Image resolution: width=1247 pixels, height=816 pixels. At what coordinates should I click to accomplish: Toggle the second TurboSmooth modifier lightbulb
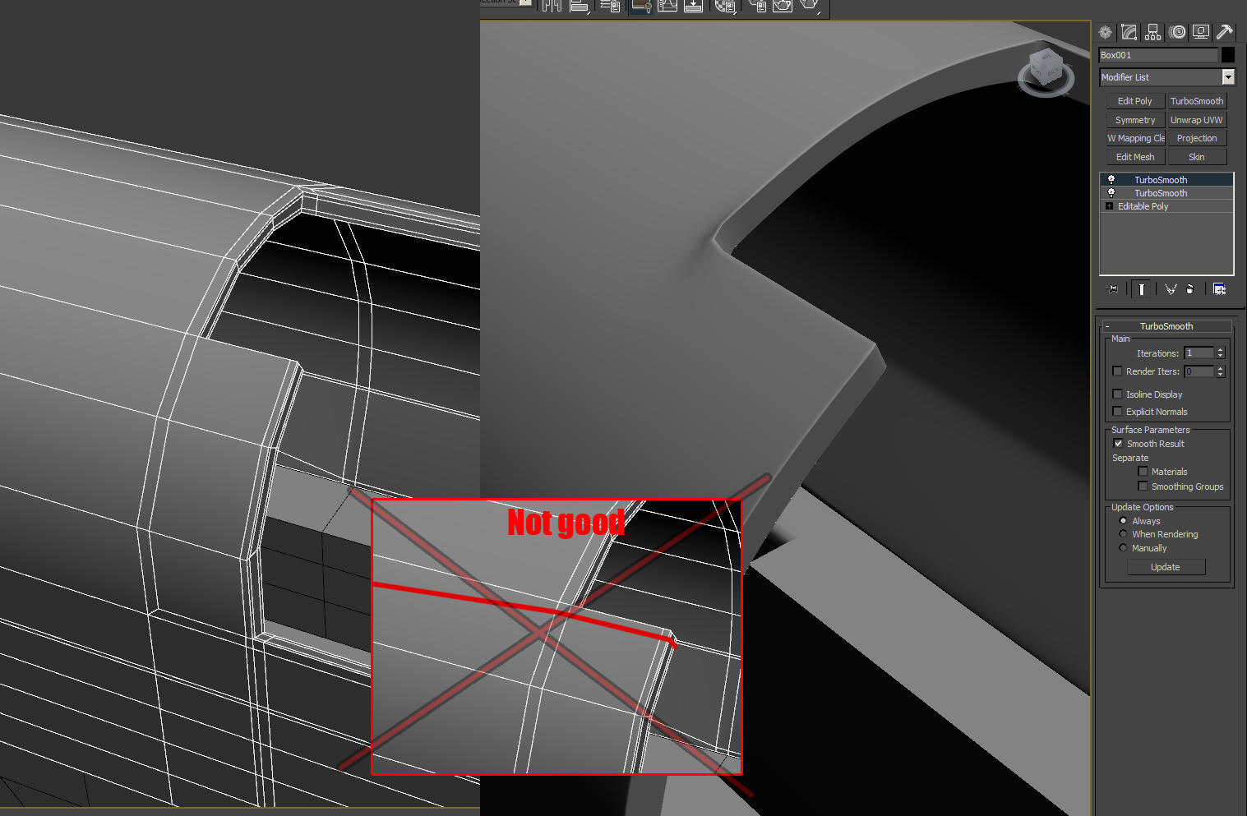(1111, 193)
